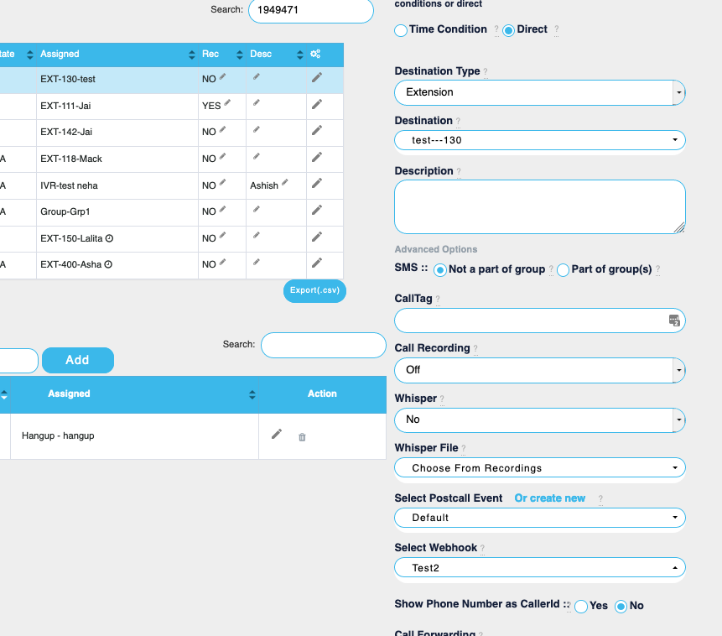Screen dimensions: 722x636
Task: Open the edit pencil for the EXT-111-Jai row
Action: point(317,105)
